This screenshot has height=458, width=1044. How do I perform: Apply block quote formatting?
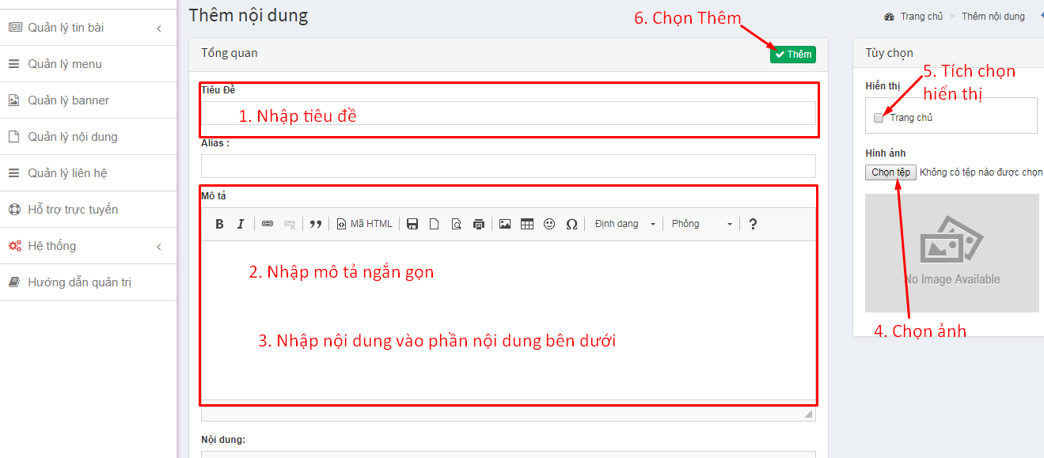point(316,224)
